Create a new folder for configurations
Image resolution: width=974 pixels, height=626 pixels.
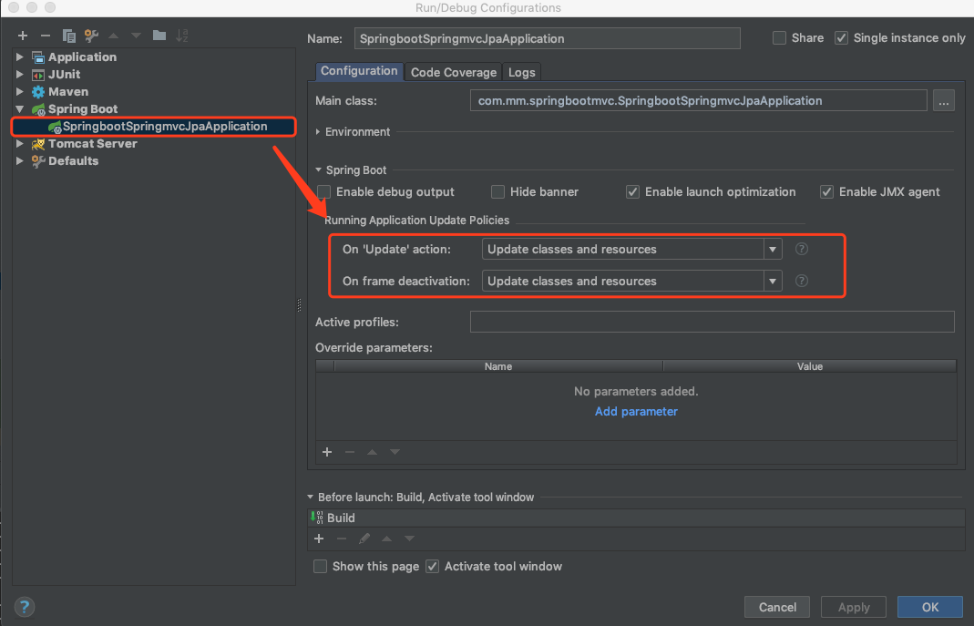[x=158, y=36]
